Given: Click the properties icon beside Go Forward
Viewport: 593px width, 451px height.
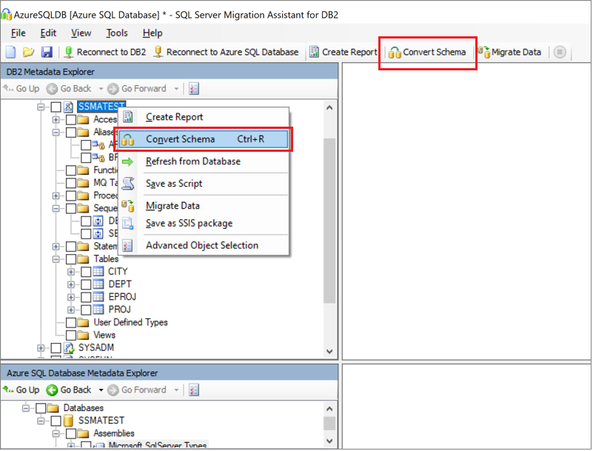Looking at the screenshot, I should pos(194,88).
